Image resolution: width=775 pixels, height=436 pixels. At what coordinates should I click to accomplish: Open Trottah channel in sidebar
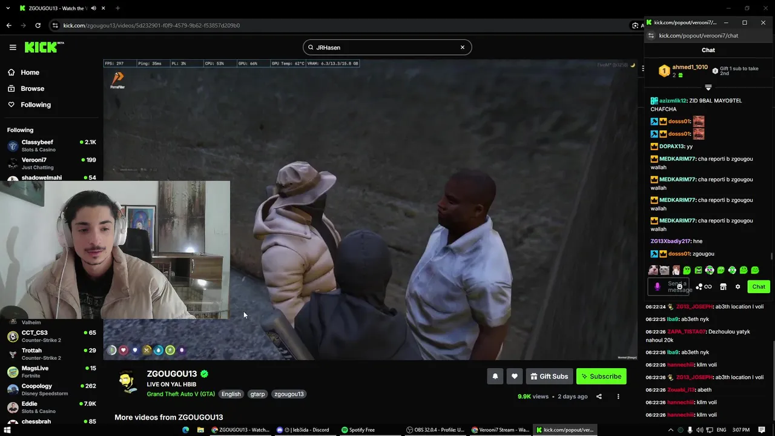click(51, 354)
